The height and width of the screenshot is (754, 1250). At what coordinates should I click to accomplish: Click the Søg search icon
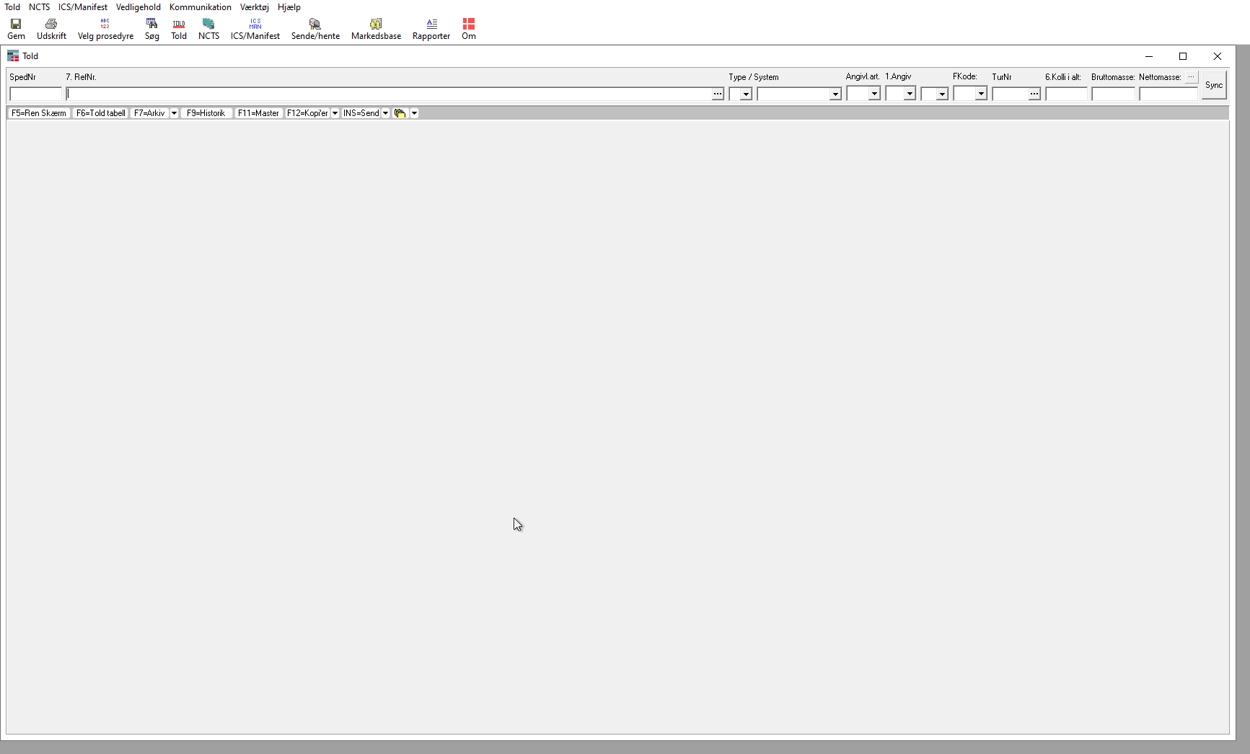tap(151, 24)
